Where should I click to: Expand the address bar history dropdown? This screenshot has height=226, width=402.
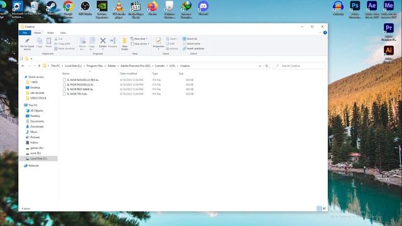(260, 66)
